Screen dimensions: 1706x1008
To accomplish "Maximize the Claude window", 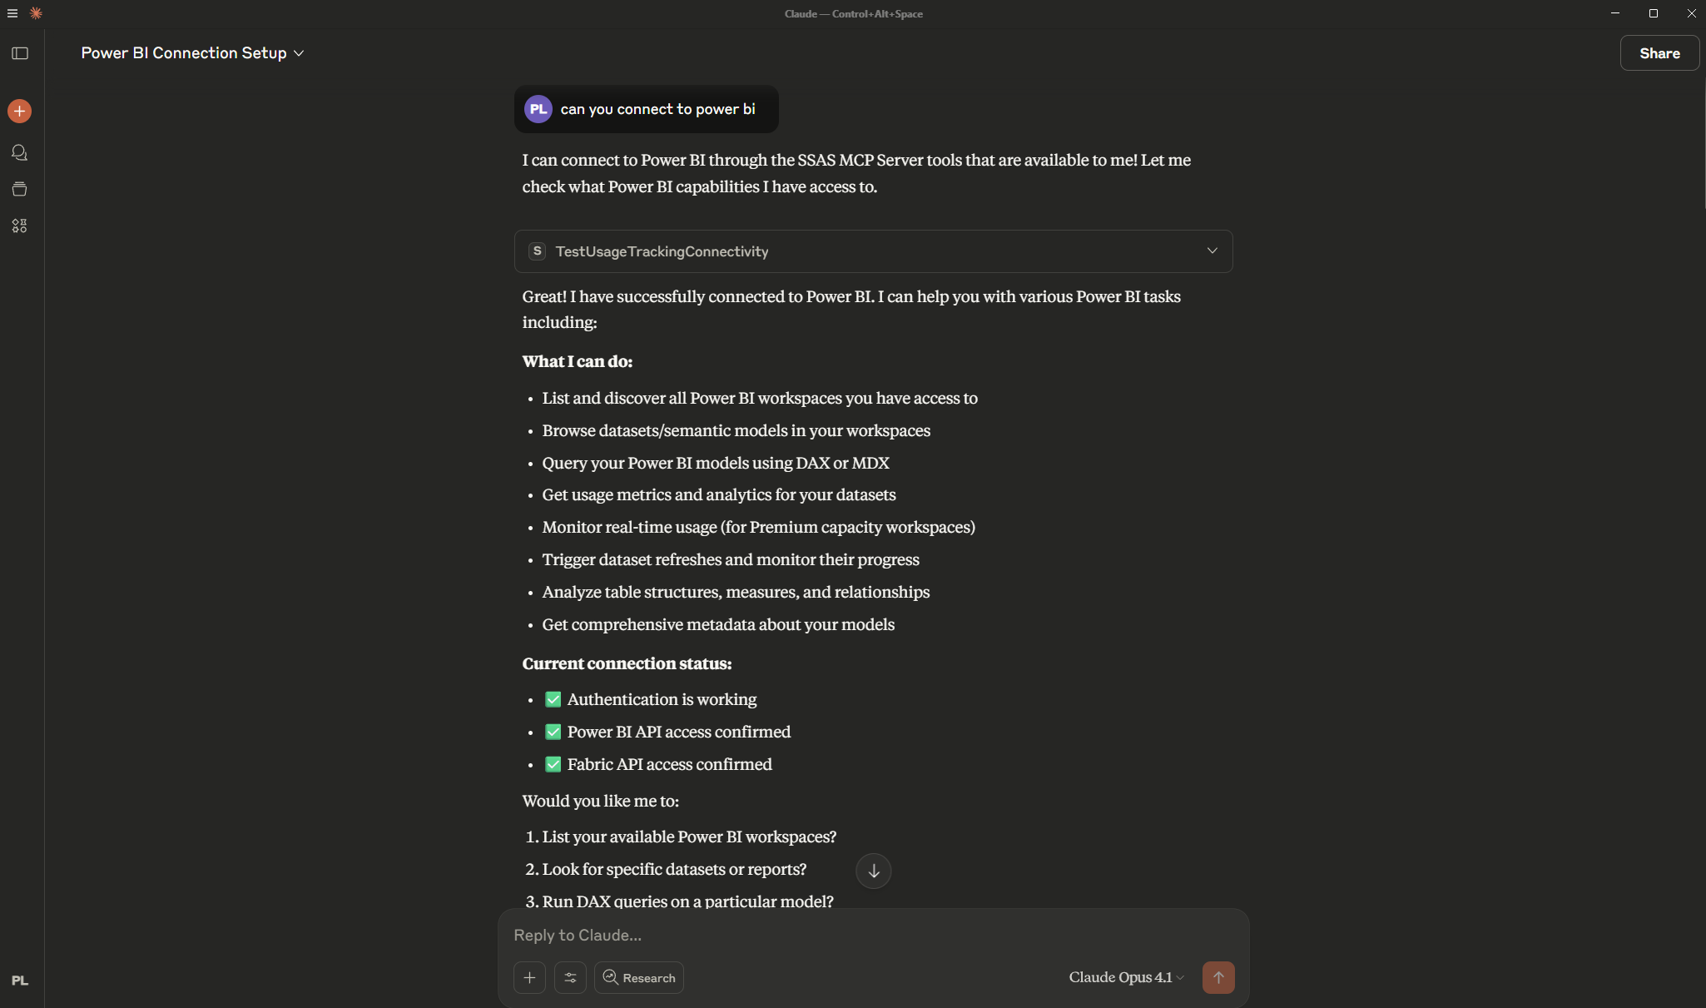I will click(x=1654, y=13).
